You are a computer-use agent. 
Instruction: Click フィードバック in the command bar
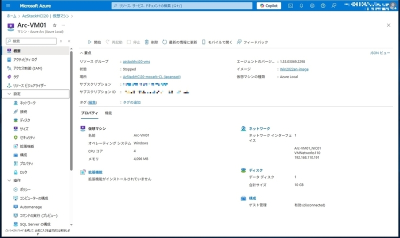point(252,42)
